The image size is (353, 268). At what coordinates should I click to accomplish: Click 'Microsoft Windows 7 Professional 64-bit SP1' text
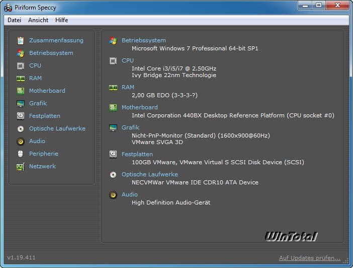(195, 48)
